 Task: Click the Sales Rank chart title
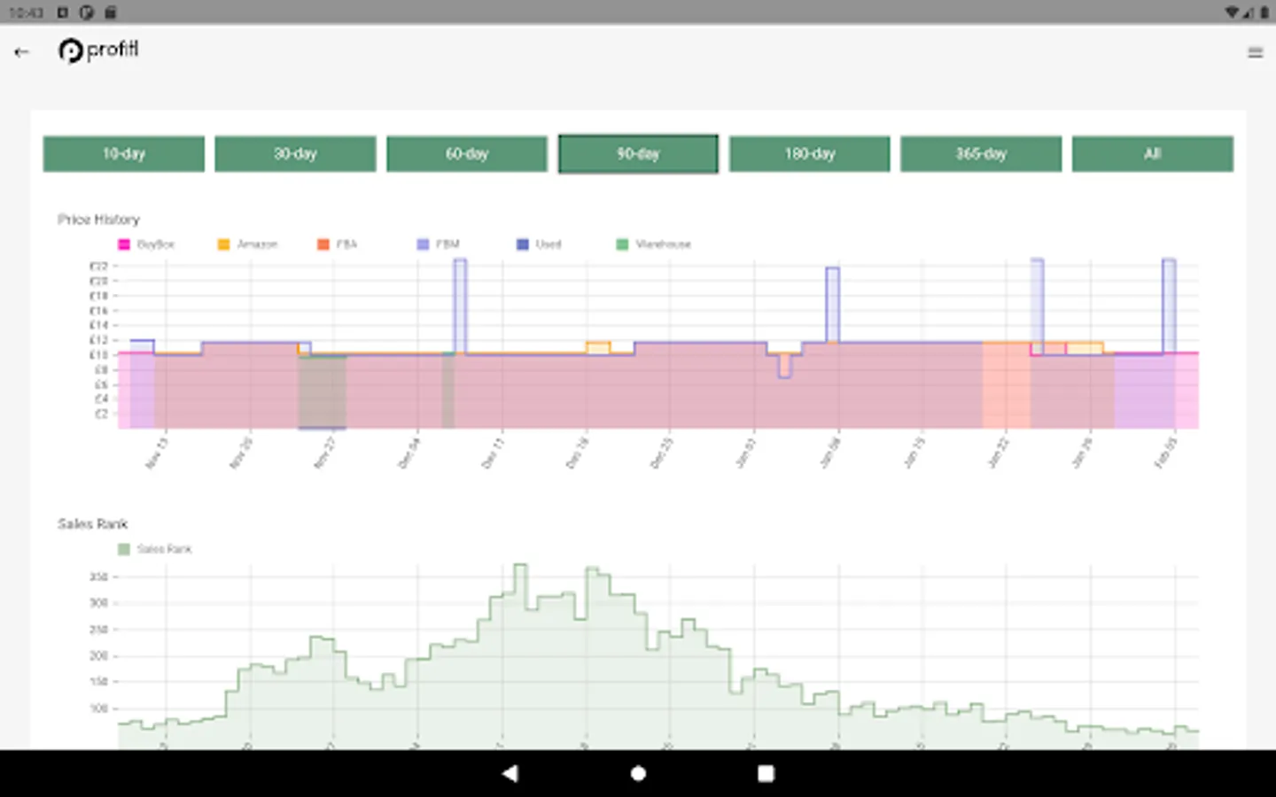(x=92, y=523)
